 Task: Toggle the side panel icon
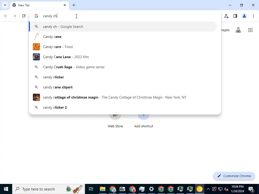tap(235, 16)
